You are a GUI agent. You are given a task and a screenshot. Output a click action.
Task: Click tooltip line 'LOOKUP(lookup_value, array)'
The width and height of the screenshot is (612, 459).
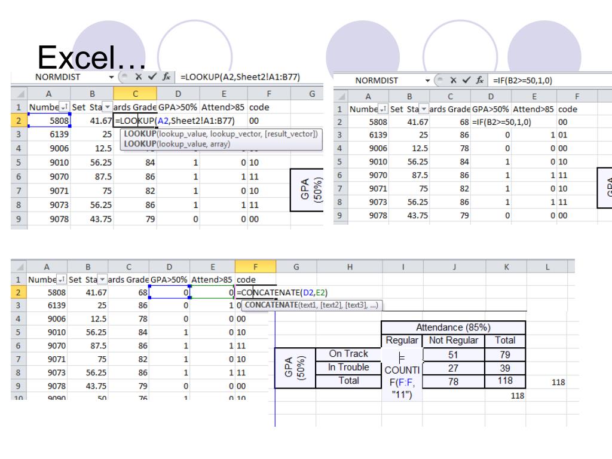tap(177, 144)
